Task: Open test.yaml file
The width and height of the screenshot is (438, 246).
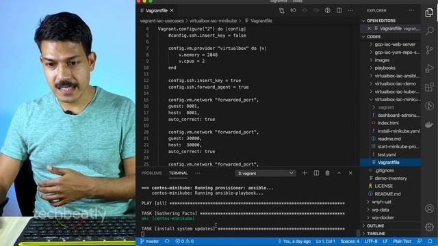Action: [386, 154]
